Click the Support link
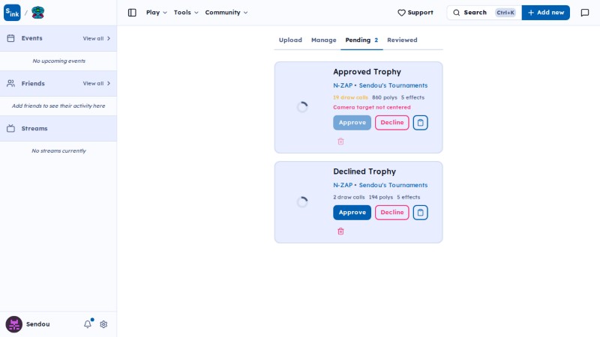Image resolution: width=600 pixels, height=337 pixels. coord(415,13)
